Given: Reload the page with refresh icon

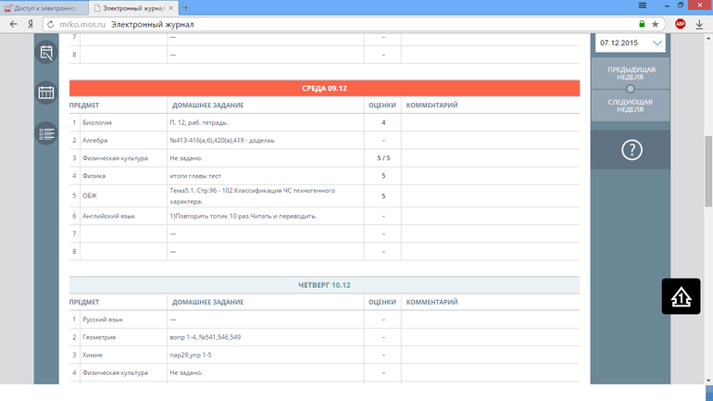Looking at the screenshot, I should pos(50,24).
